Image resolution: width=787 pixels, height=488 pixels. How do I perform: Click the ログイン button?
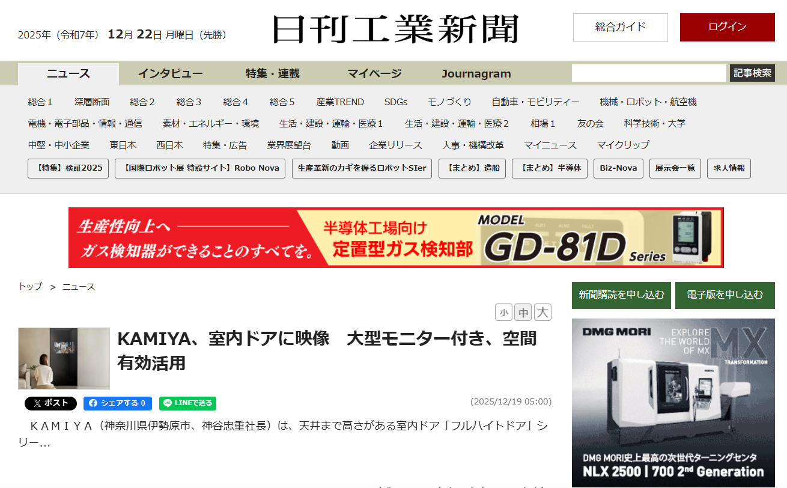(727, 27)
